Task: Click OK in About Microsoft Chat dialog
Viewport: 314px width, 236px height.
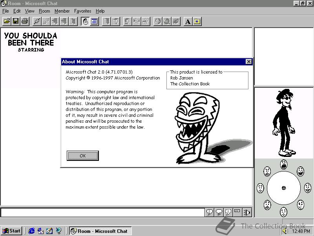Action: [x=83, y=156]
